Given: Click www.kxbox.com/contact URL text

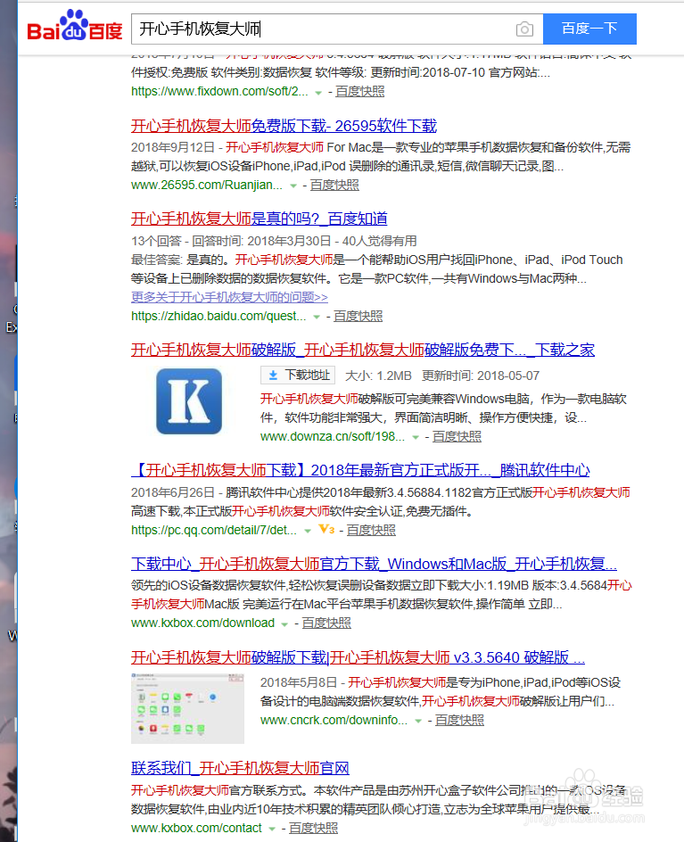Looking at the screenshot, I should (x=196, y=828).
